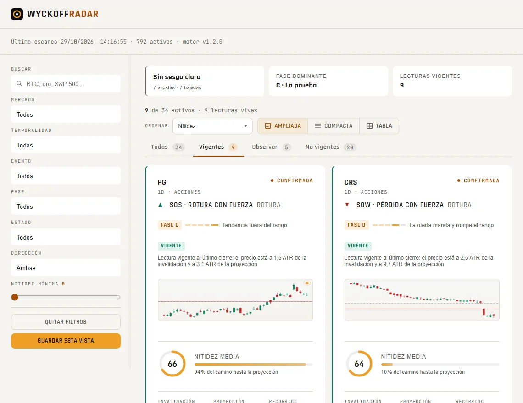Open the No vigentes tab
The height and width of the screenshot is (403, 523).
(330, 147)
